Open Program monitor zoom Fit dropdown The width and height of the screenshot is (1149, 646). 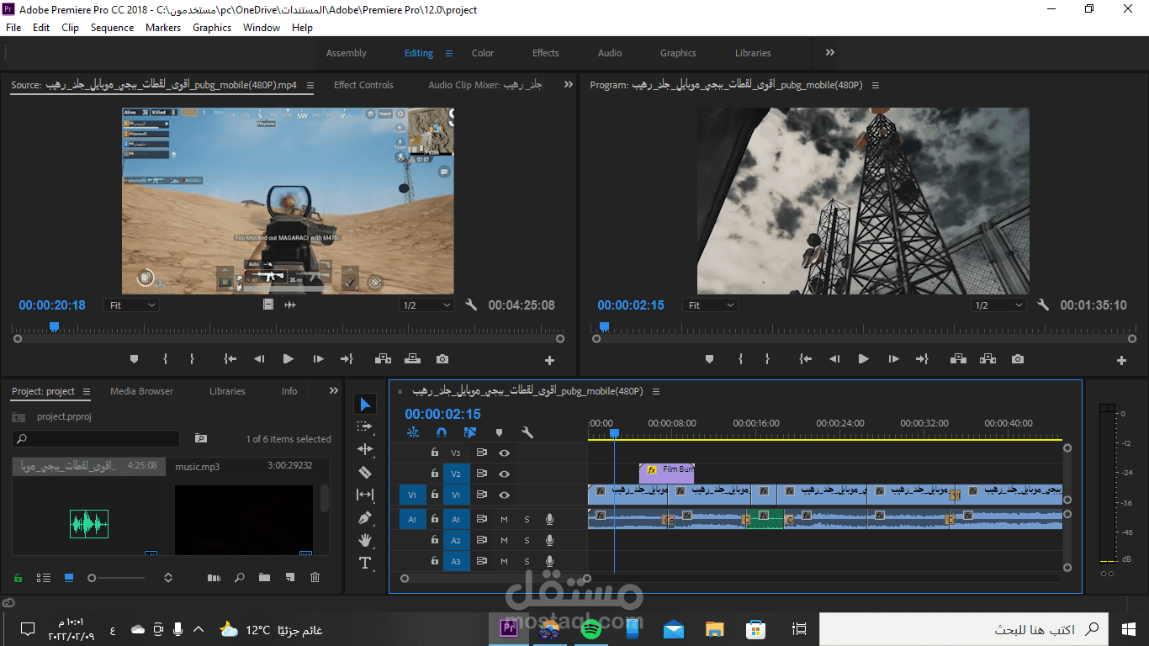(x=710, y=305)
